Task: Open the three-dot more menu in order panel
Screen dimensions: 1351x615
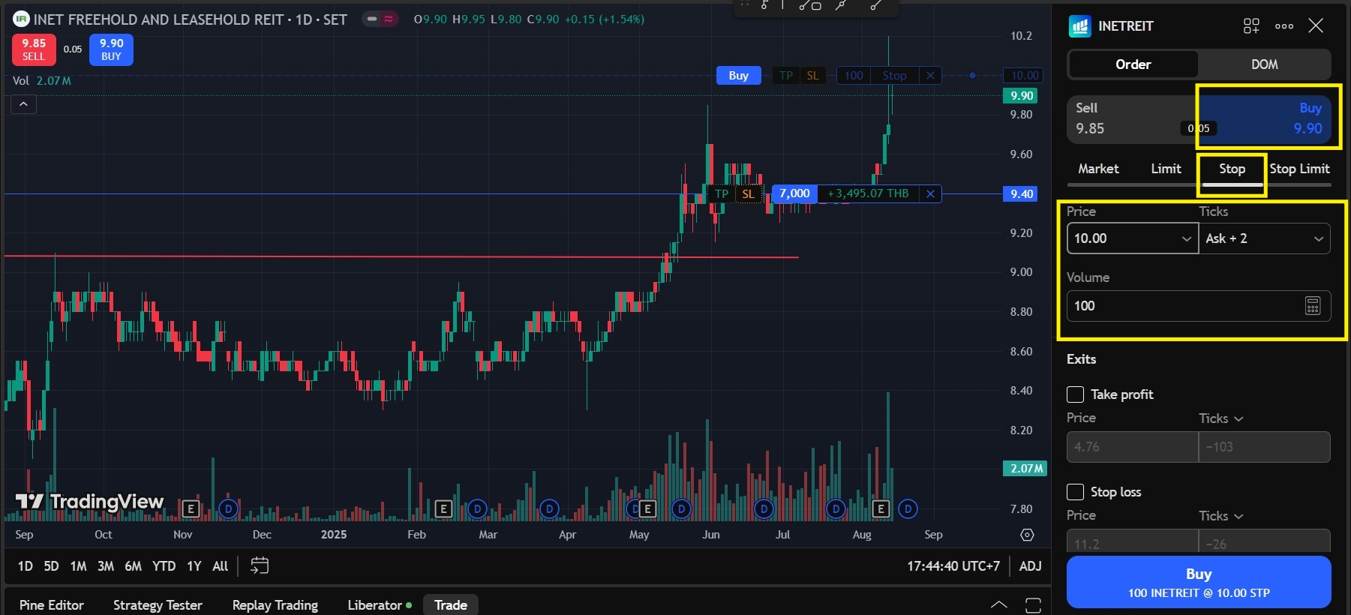Action: pos(1284,26)
